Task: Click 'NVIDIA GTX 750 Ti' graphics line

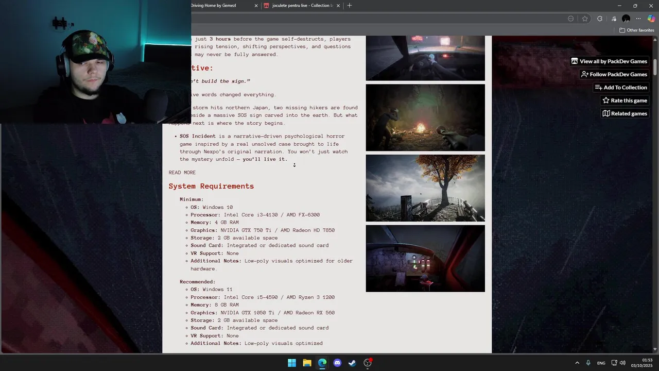Action: (263, 230)
